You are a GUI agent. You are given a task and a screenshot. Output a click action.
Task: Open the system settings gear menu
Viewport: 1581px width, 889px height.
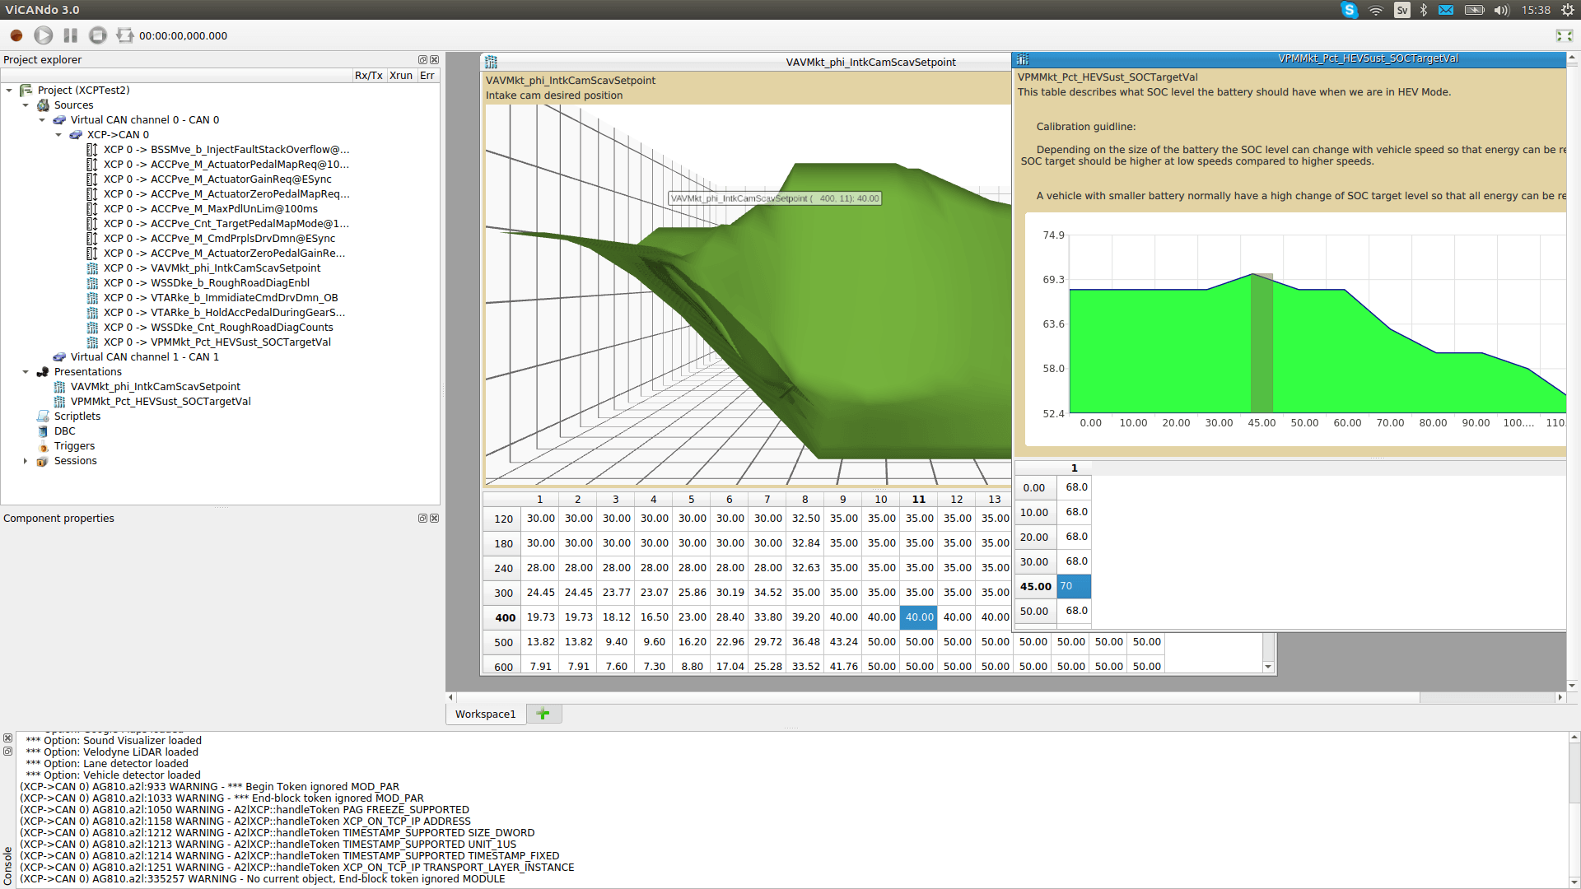pos(1568,10)
